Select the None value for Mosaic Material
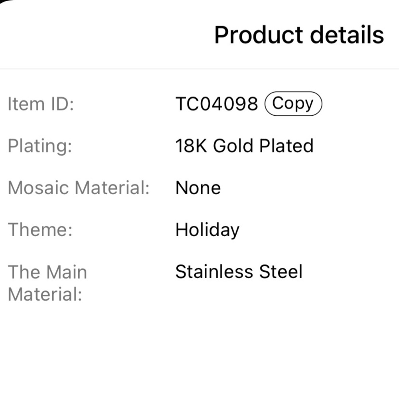 [x=198, y=188]
